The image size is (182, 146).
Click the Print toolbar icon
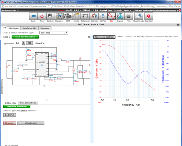128,16
